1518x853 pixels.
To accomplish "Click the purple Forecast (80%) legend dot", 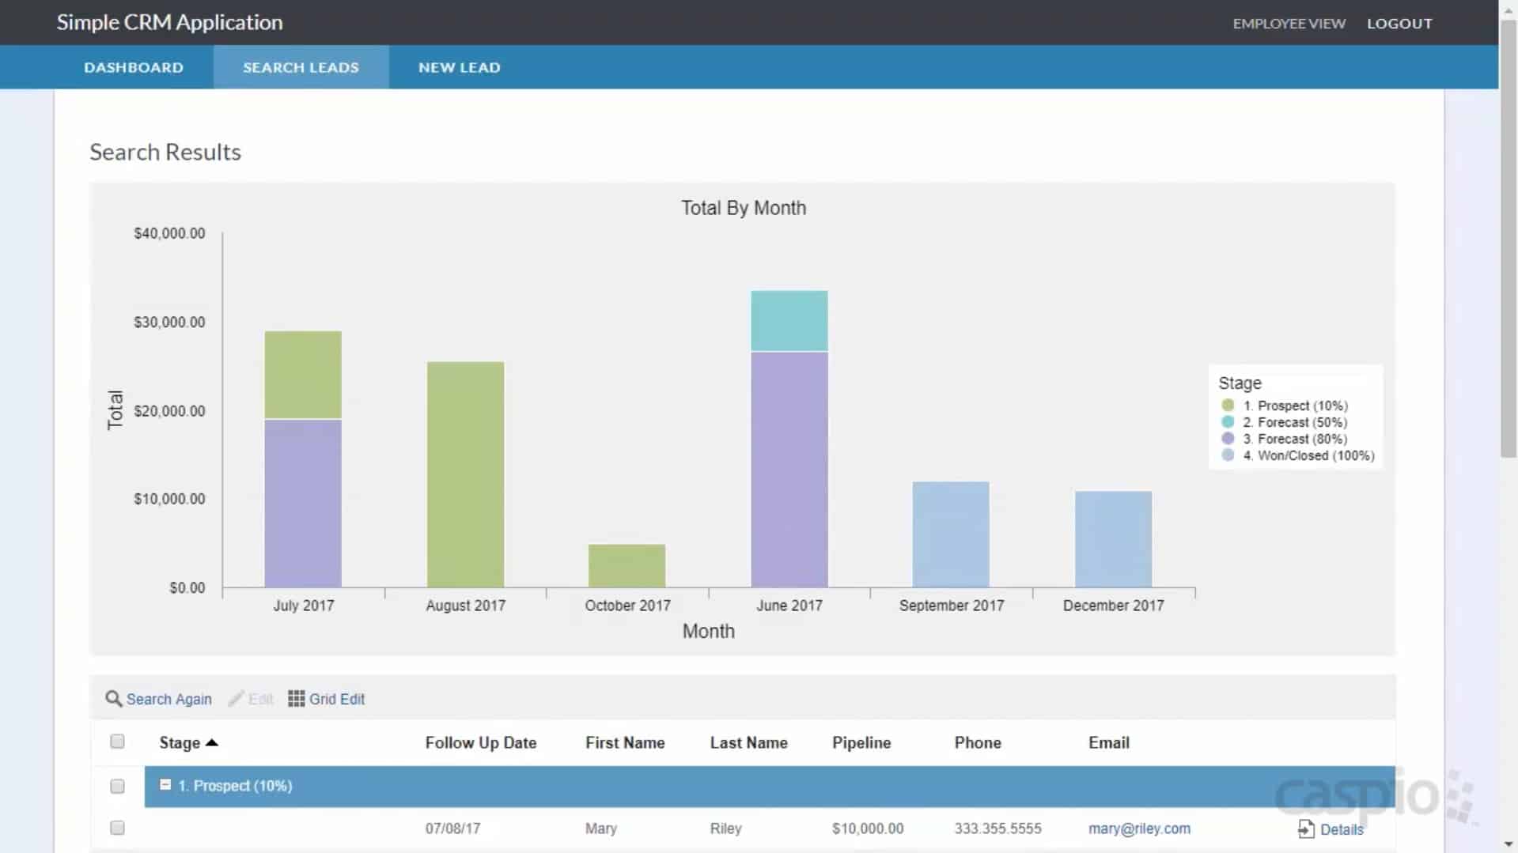I will point(1228,439).
